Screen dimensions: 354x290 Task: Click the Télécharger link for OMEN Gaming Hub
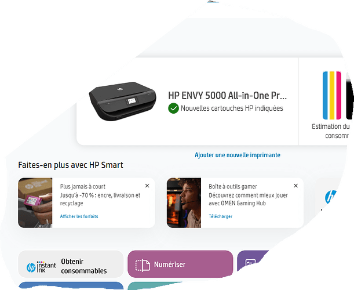coord(220,216)
